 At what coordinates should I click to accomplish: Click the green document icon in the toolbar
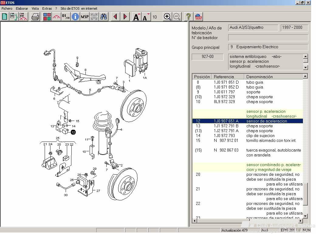pos(5,17)
